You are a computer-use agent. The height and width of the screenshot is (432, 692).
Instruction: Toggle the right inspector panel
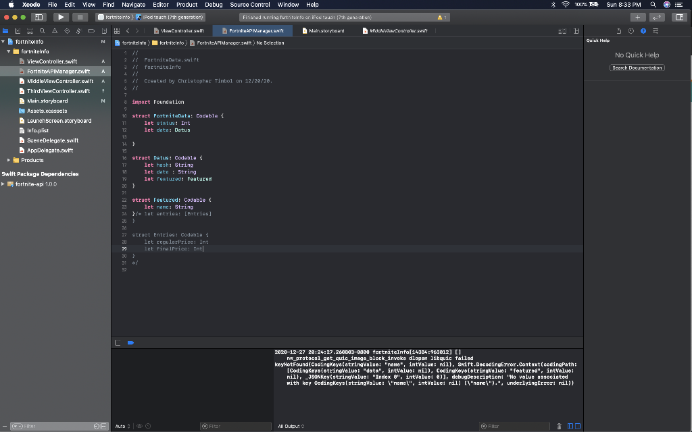680,17
